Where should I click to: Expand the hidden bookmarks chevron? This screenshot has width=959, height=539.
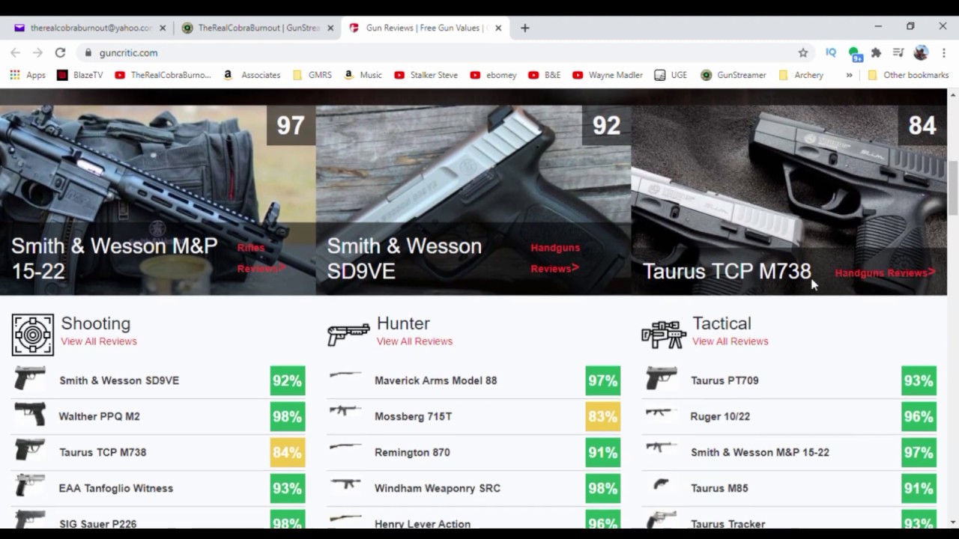tap(849, 75)
